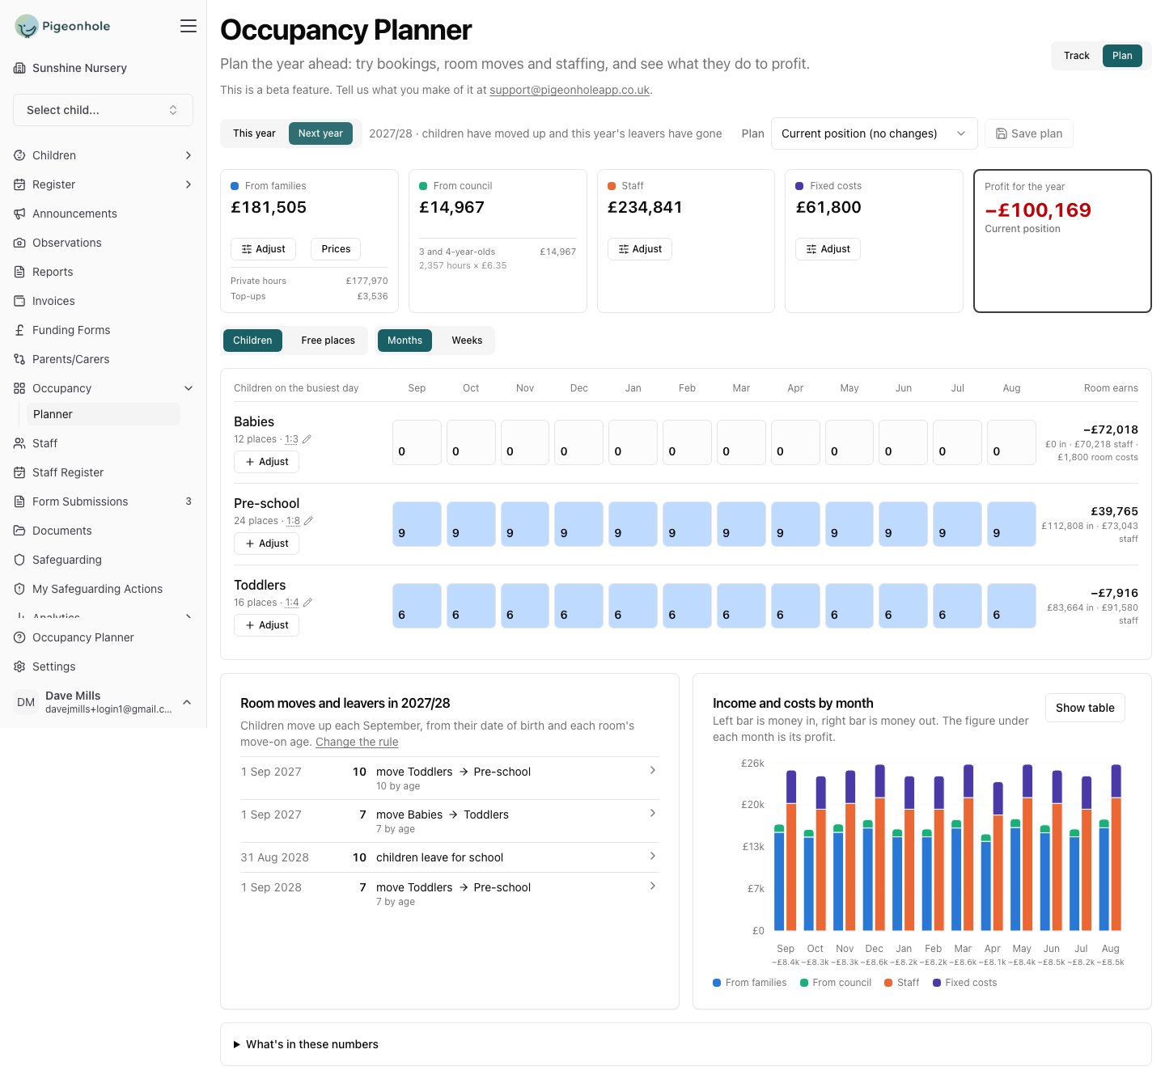The image size is (1165, 1079).
Task: Click the Save plan disk icon
Action: point(1002,133)
